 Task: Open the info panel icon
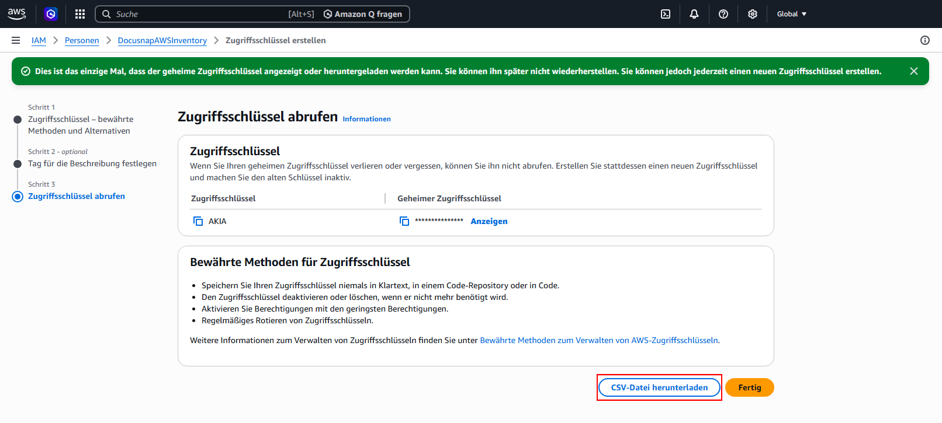pos(925,40)
